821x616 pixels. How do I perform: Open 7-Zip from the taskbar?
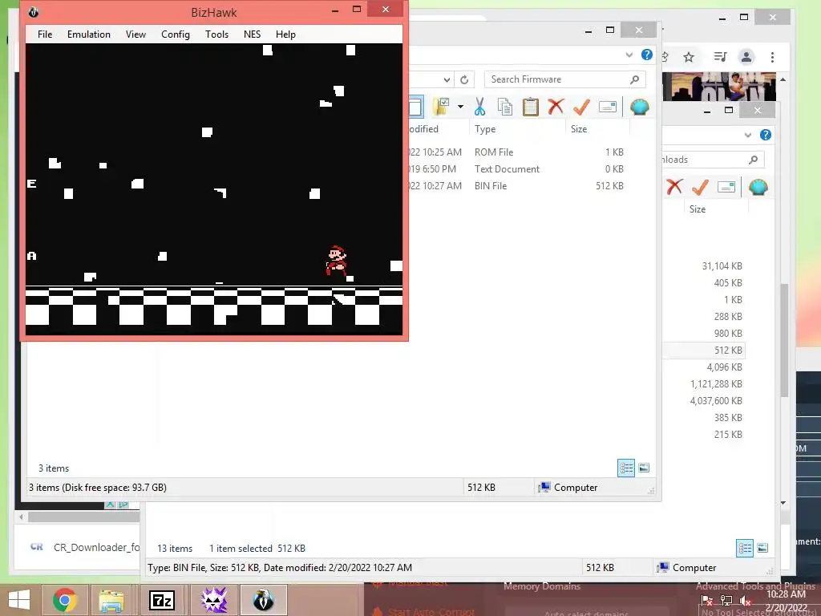click(x=162, y=600)
